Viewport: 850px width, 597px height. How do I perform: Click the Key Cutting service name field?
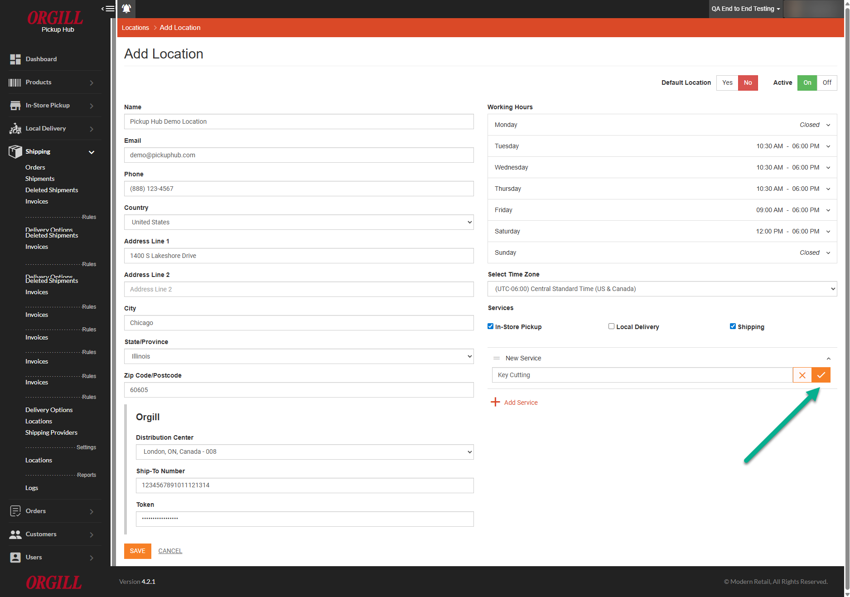coord(642,375)
